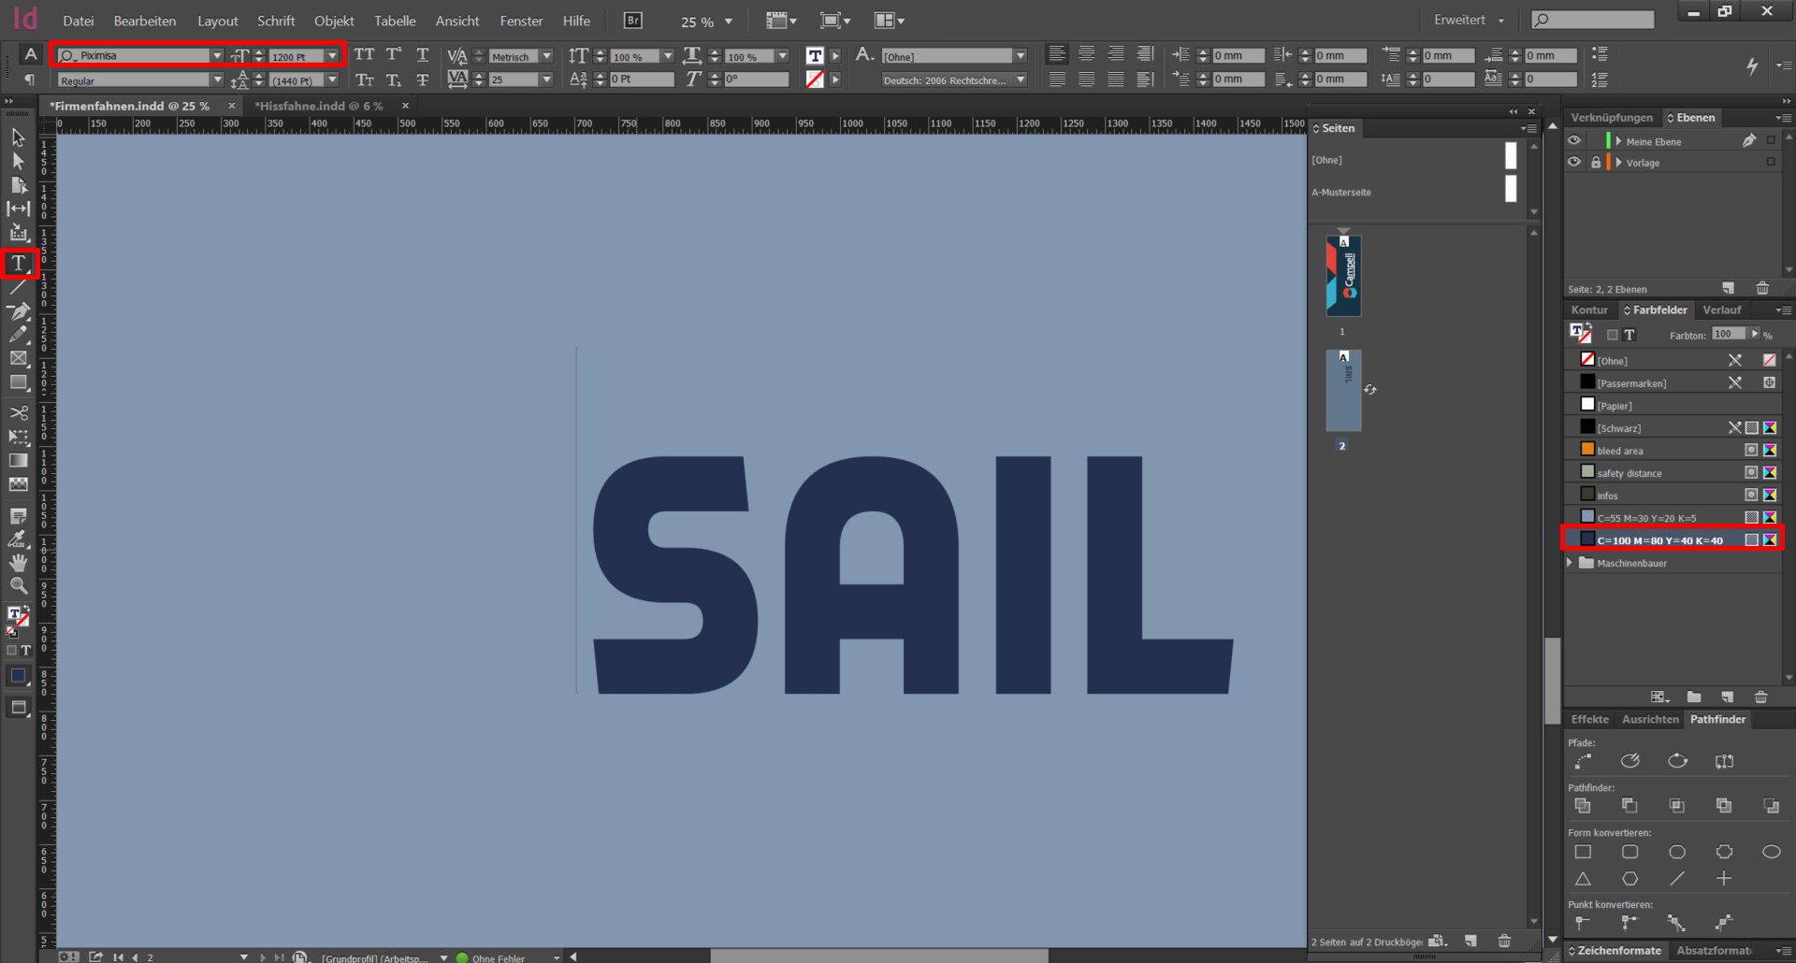Expand the Maschinenbauer swatch folder

(x=1571, y=563)
